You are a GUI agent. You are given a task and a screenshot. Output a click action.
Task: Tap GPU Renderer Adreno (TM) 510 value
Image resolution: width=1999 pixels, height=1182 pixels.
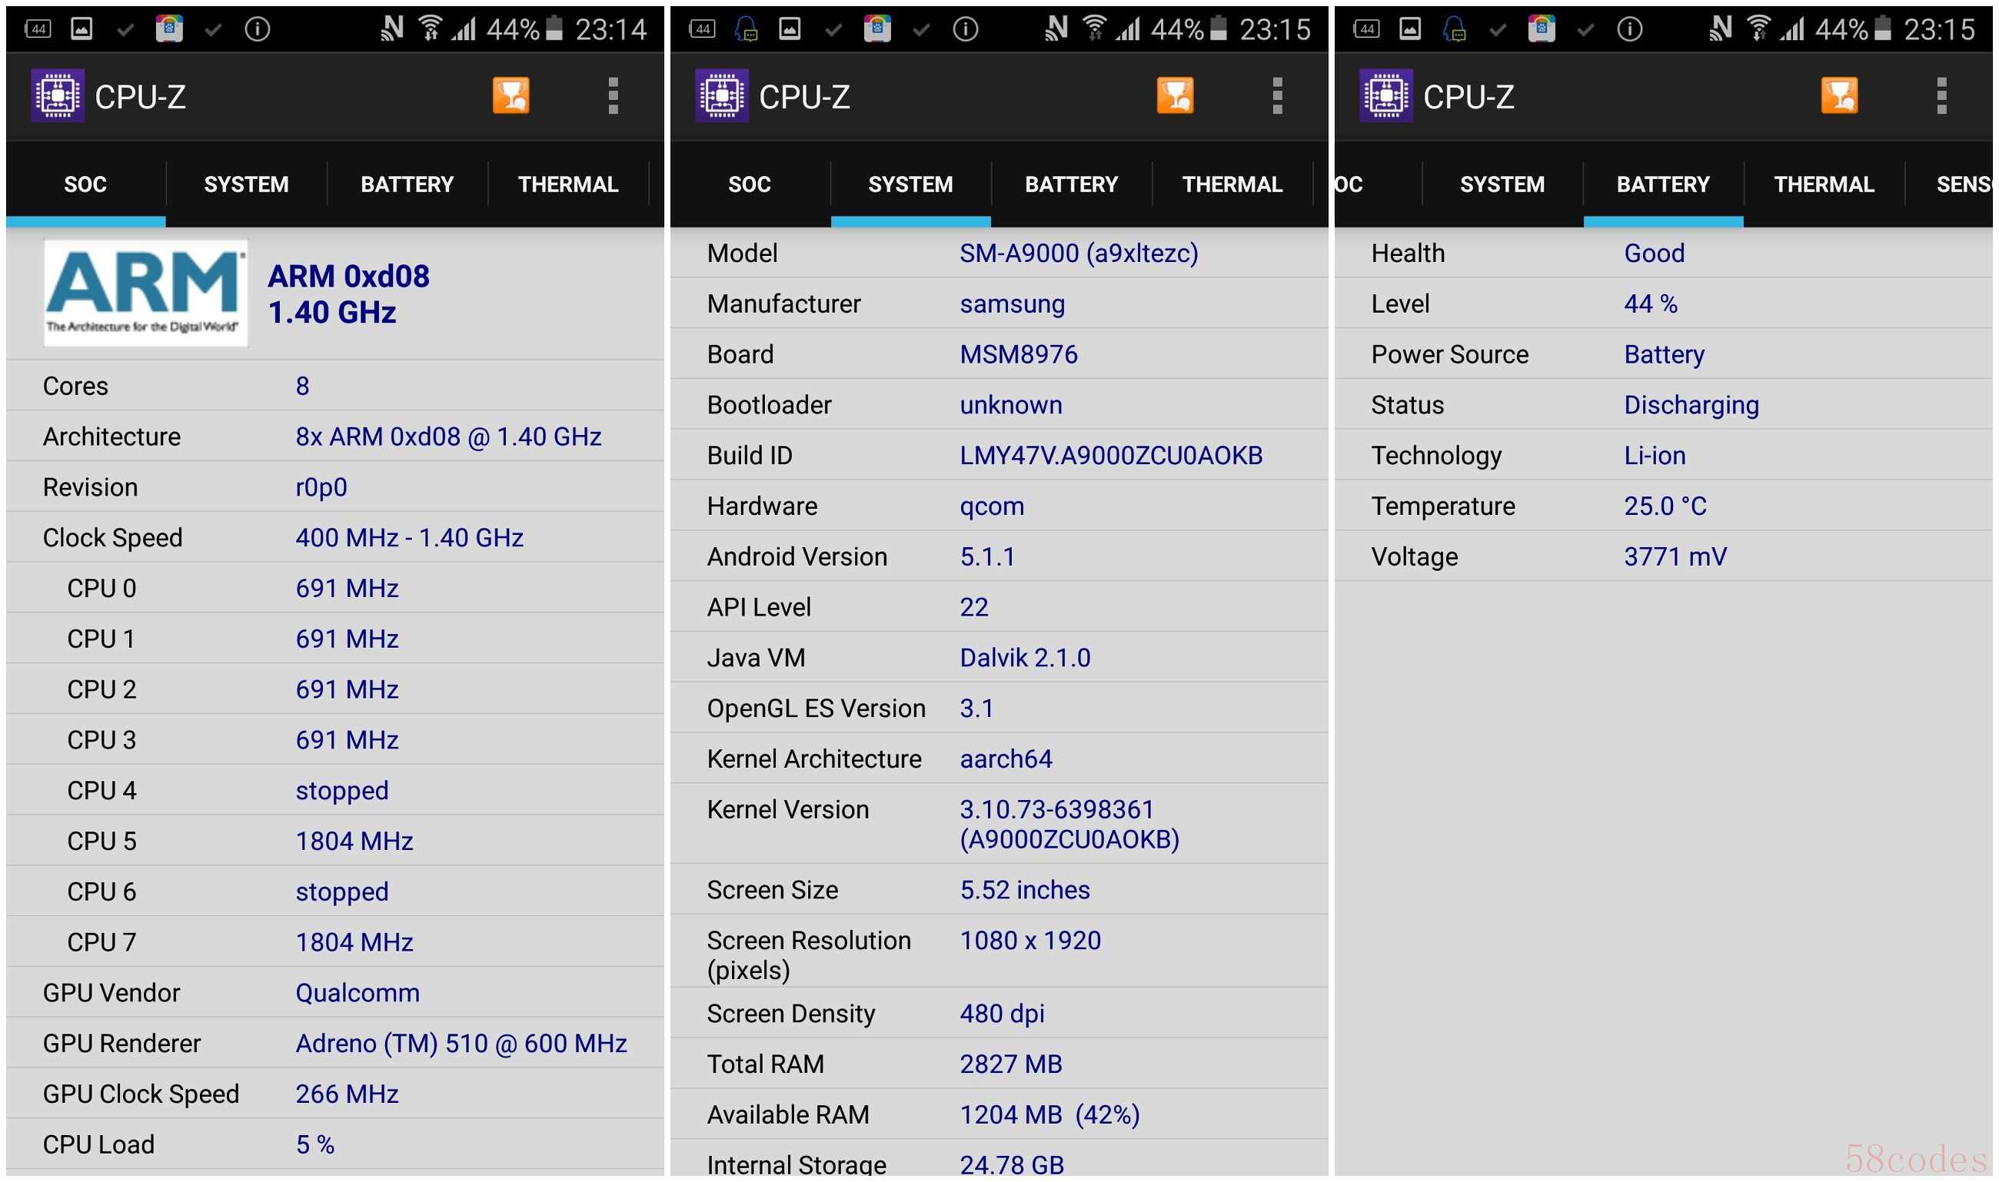461,1044
